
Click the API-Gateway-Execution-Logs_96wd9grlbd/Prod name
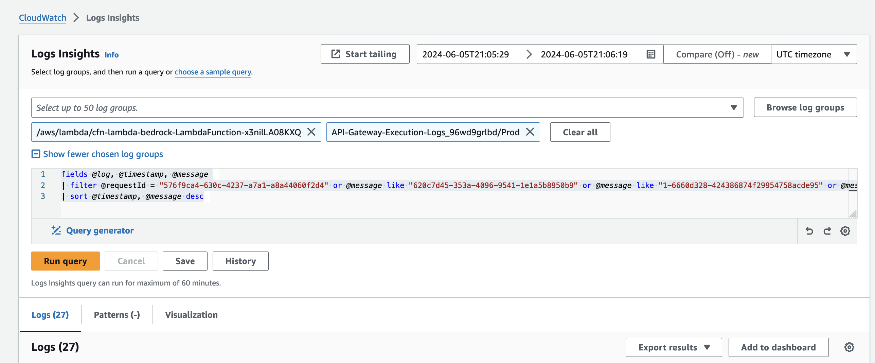coord(425,132)
